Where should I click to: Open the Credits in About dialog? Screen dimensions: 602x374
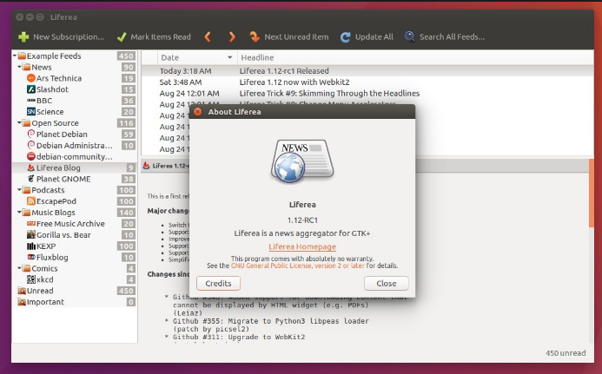pos(218,284)
